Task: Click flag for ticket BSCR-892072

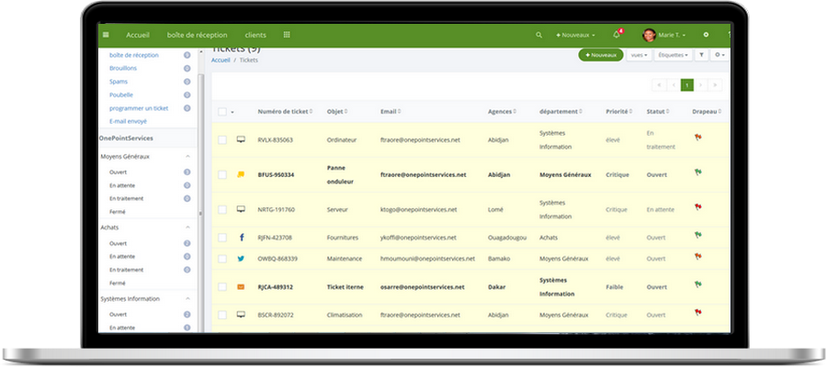Action: [x=698, y=312]
